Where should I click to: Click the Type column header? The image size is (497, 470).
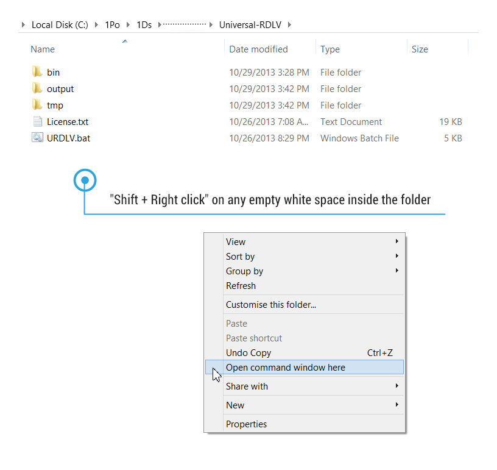[330, 49]
